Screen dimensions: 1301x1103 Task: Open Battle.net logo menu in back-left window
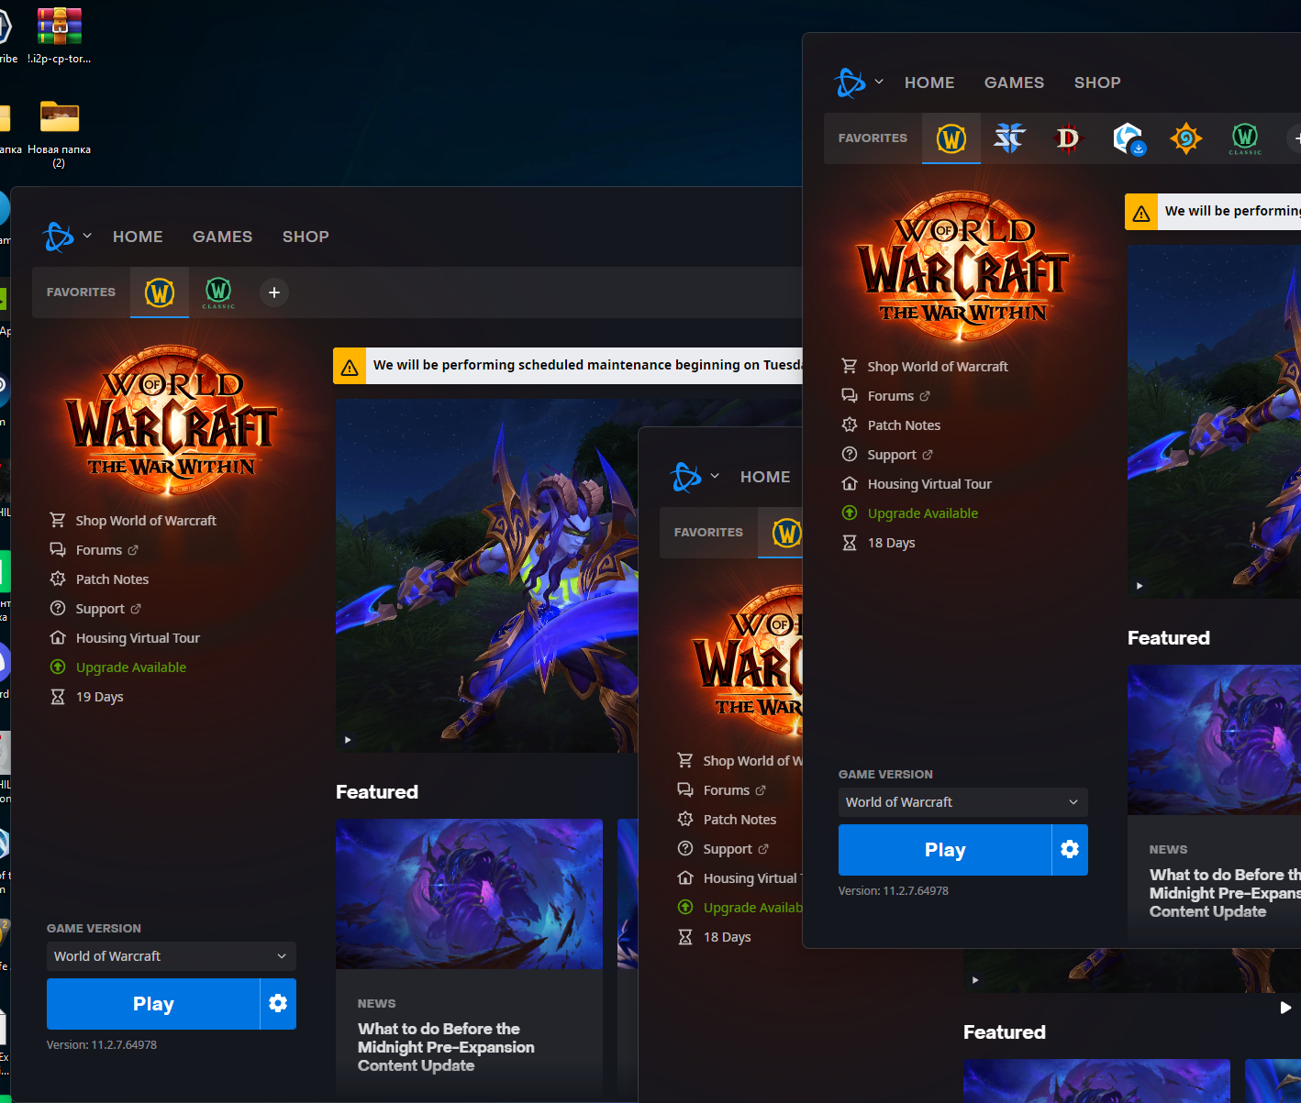[67, 237]
